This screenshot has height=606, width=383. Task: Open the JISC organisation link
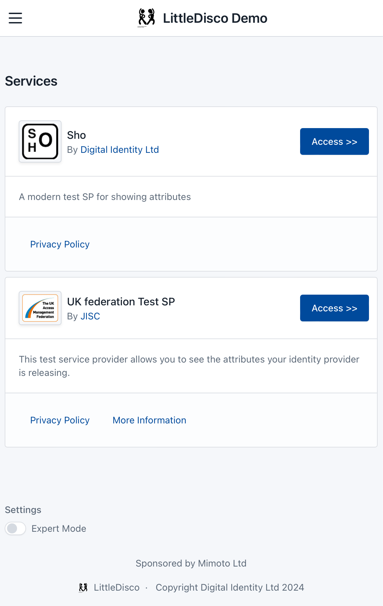click(90, 316)
